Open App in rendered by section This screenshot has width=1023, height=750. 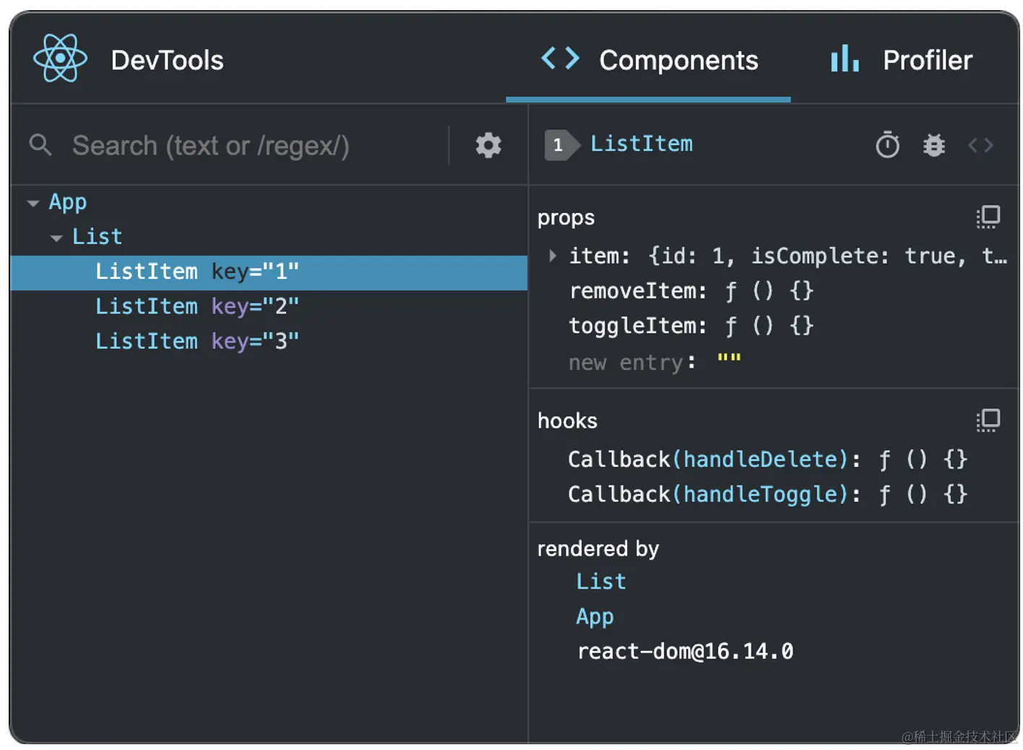click(x=595, y=617)
